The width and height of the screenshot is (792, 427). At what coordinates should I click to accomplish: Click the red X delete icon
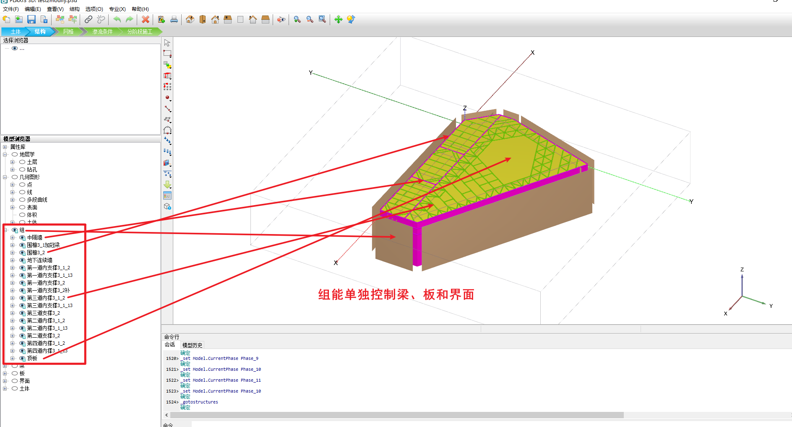[x=146, y=19]
